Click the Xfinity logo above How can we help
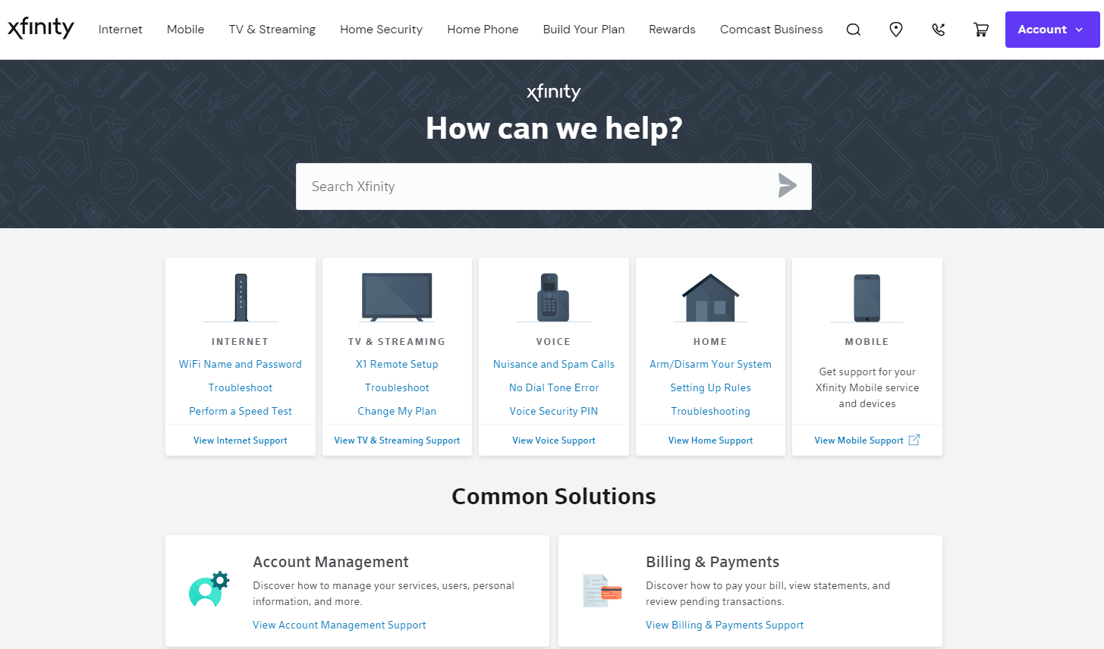Screen dimensions: 1104x649 point(554,92)
